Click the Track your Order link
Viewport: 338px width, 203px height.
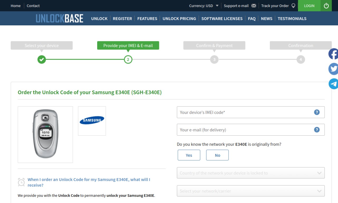[275, 6]
